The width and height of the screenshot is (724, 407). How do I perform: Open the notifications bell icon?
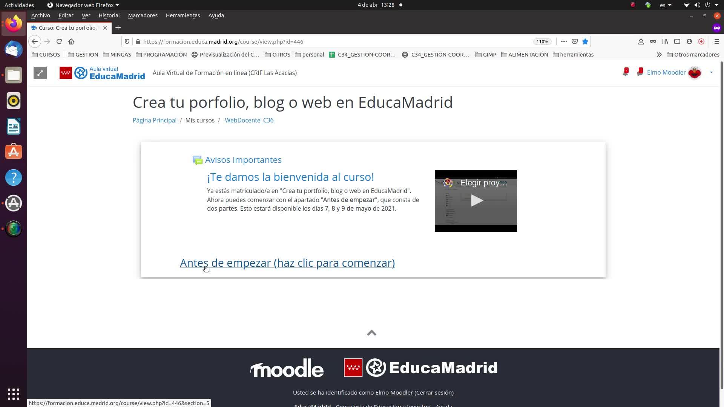(625, 73)
